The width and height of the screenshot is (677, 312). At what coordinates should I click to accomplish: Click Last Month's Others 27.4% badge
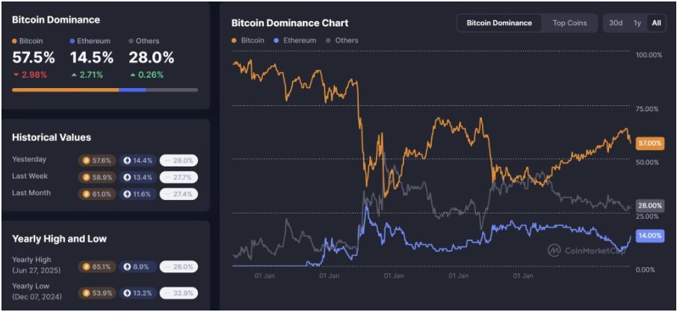pos(179,194)
